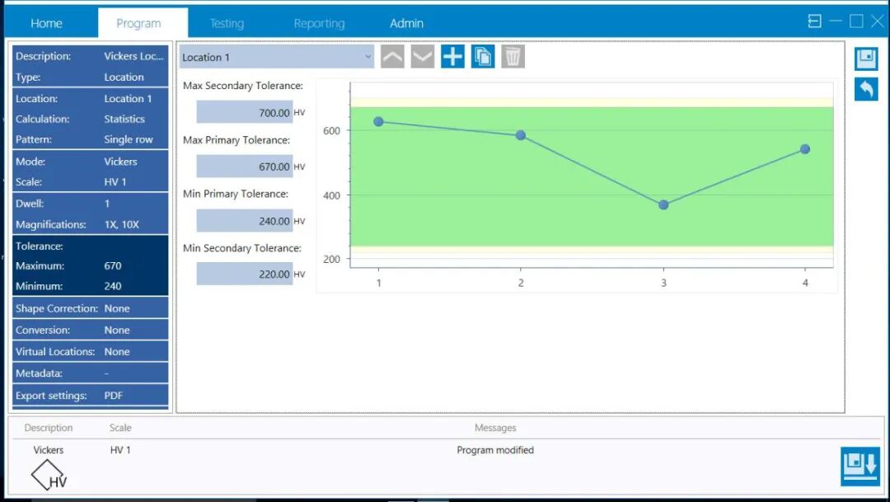
Task: Click the move location up arrow
Action: (x=392, y=57)
